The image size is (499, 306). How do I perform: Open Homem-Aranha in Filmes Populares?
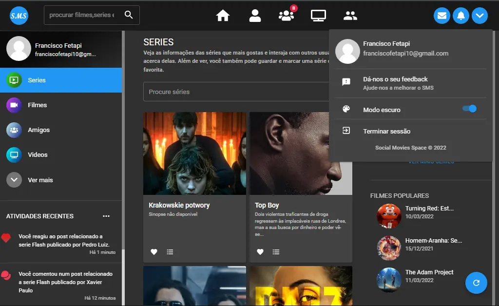433,241
